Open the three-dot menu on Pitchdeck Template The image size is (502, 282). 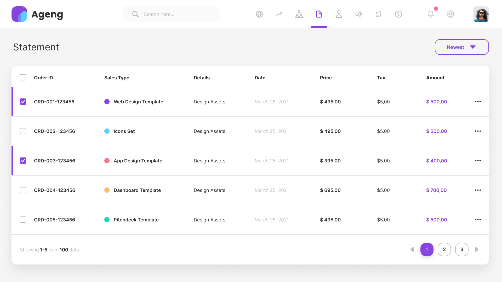[x=478, y=220]
